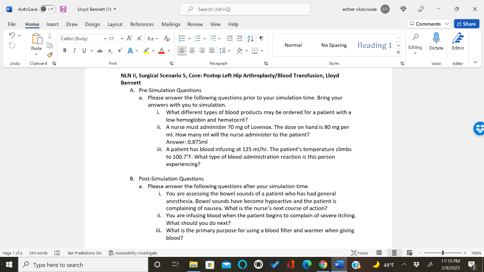Increase font size with Grow Font
484x272 pixels.
[x=130, y=38]
